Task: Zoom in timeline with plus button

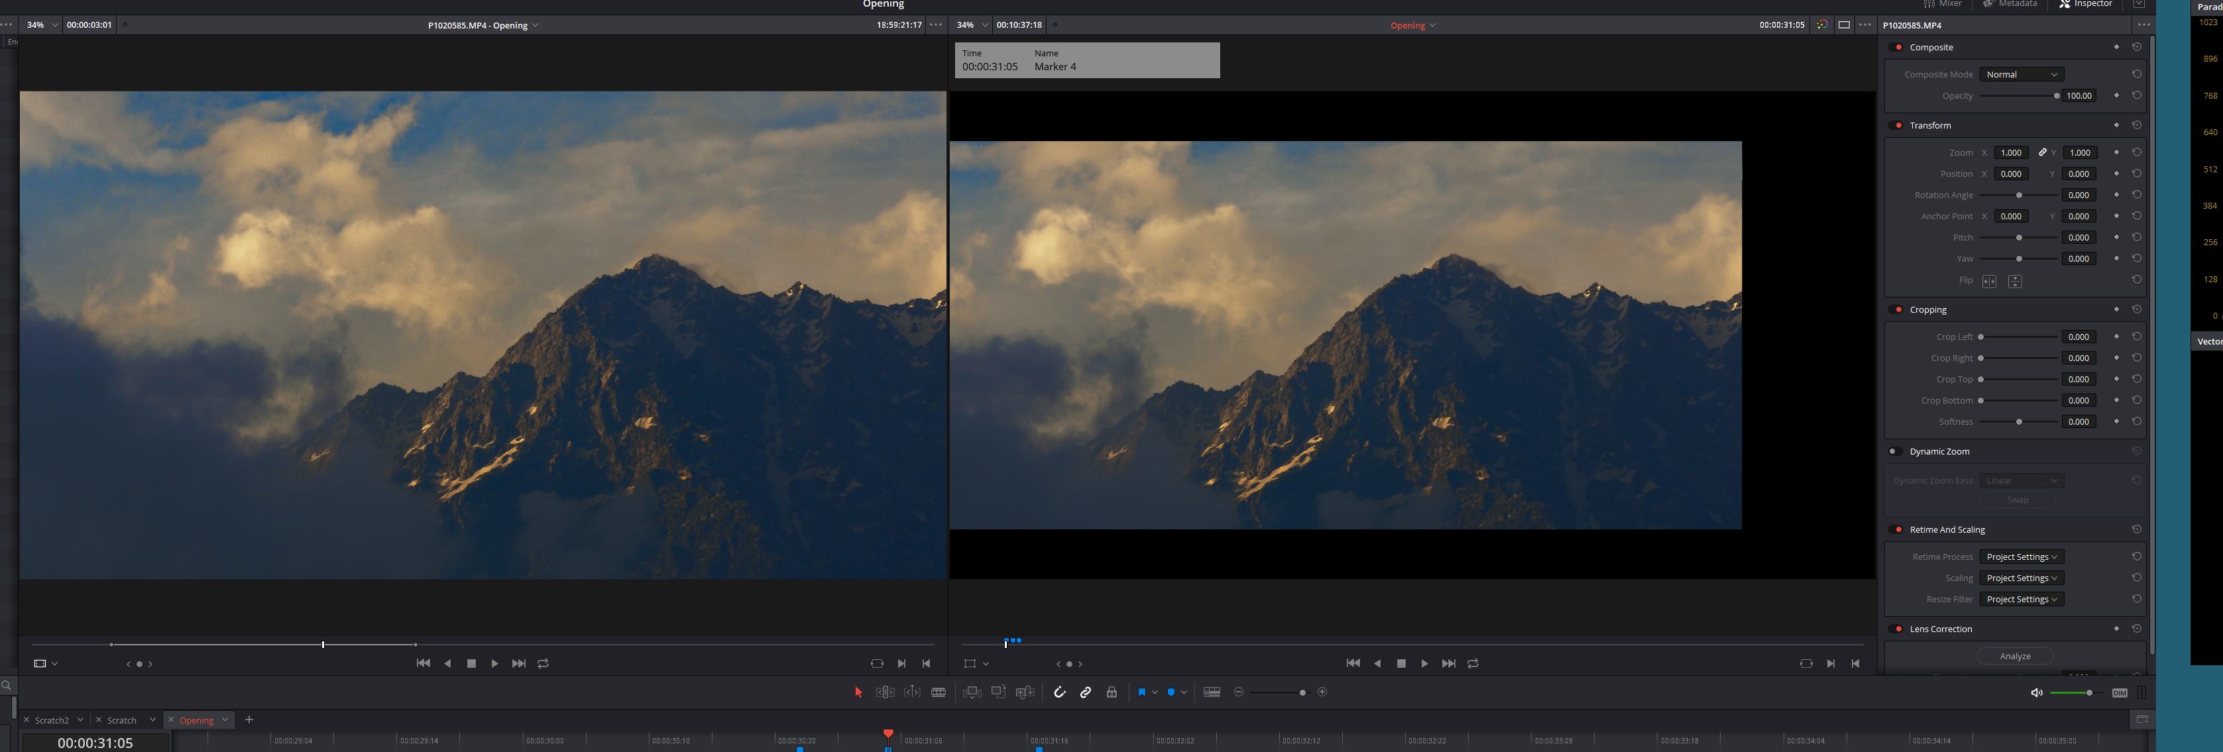Action: pyautogui.click(x=1322, y=692)
